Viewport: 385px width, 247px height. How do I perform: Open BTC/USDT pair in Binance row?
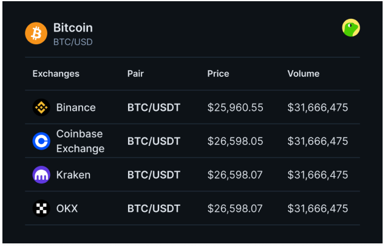(154, 107)
